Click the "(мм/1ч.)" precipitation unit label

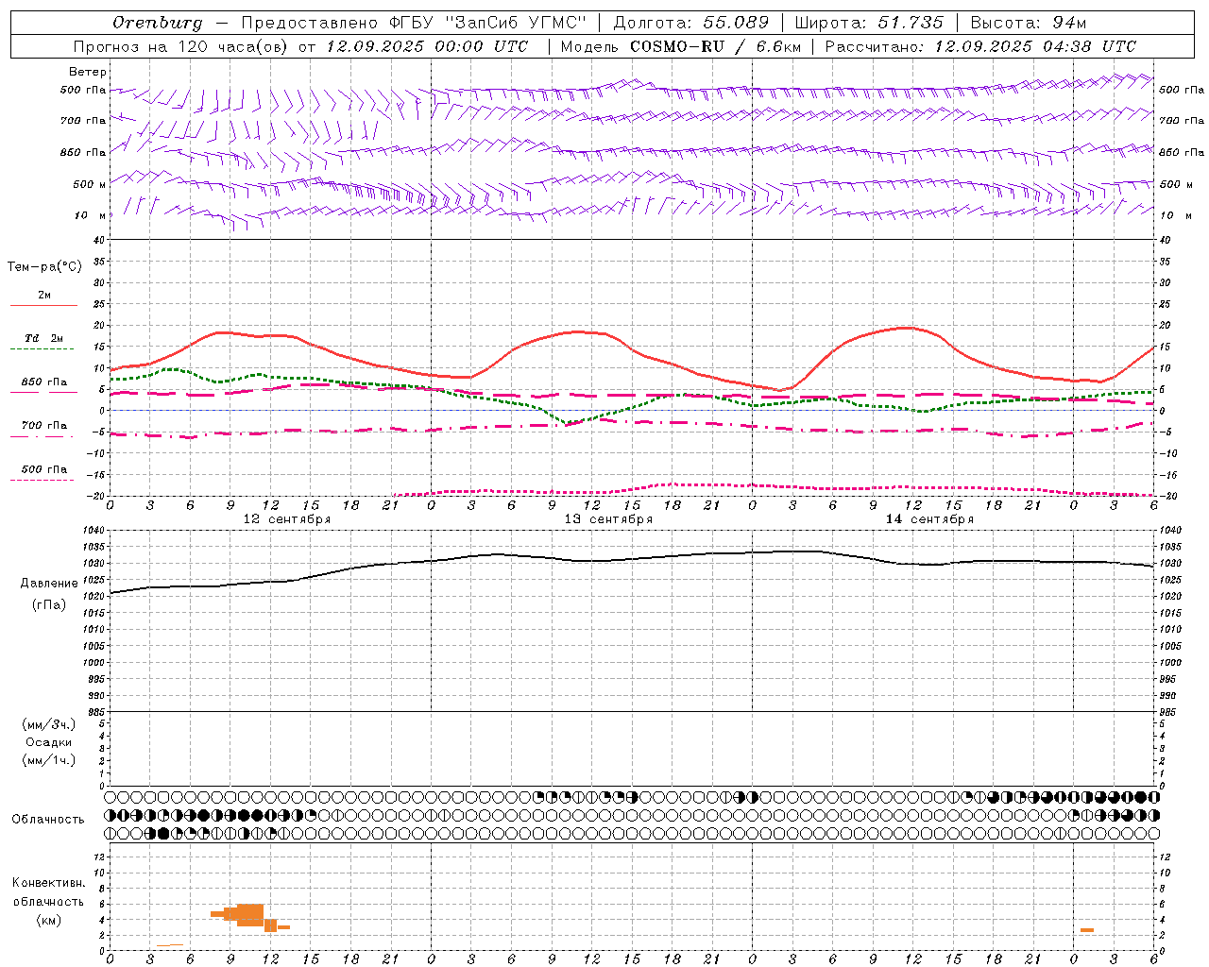click(49, 760)
